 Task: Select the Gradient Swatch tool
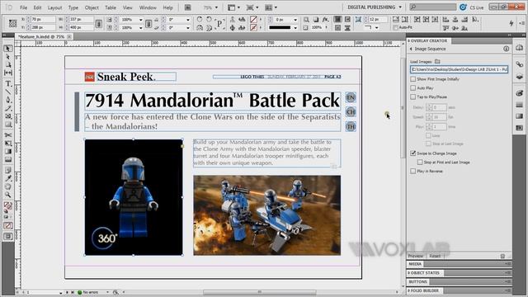point(7,151)
